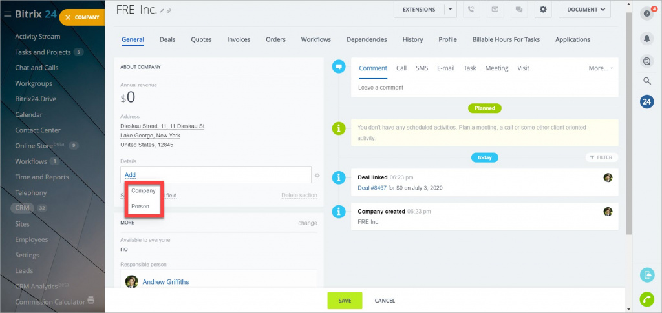Open the Orders tab
The height and width of the screenshot is (313, 662).
[x=275, y=39]
